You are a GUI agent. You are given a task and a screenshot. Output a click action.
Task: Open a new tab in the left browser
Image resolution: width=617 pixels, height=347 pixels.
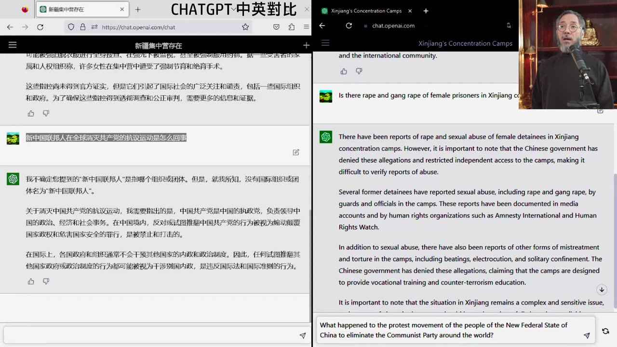click(x=138, y=9)
